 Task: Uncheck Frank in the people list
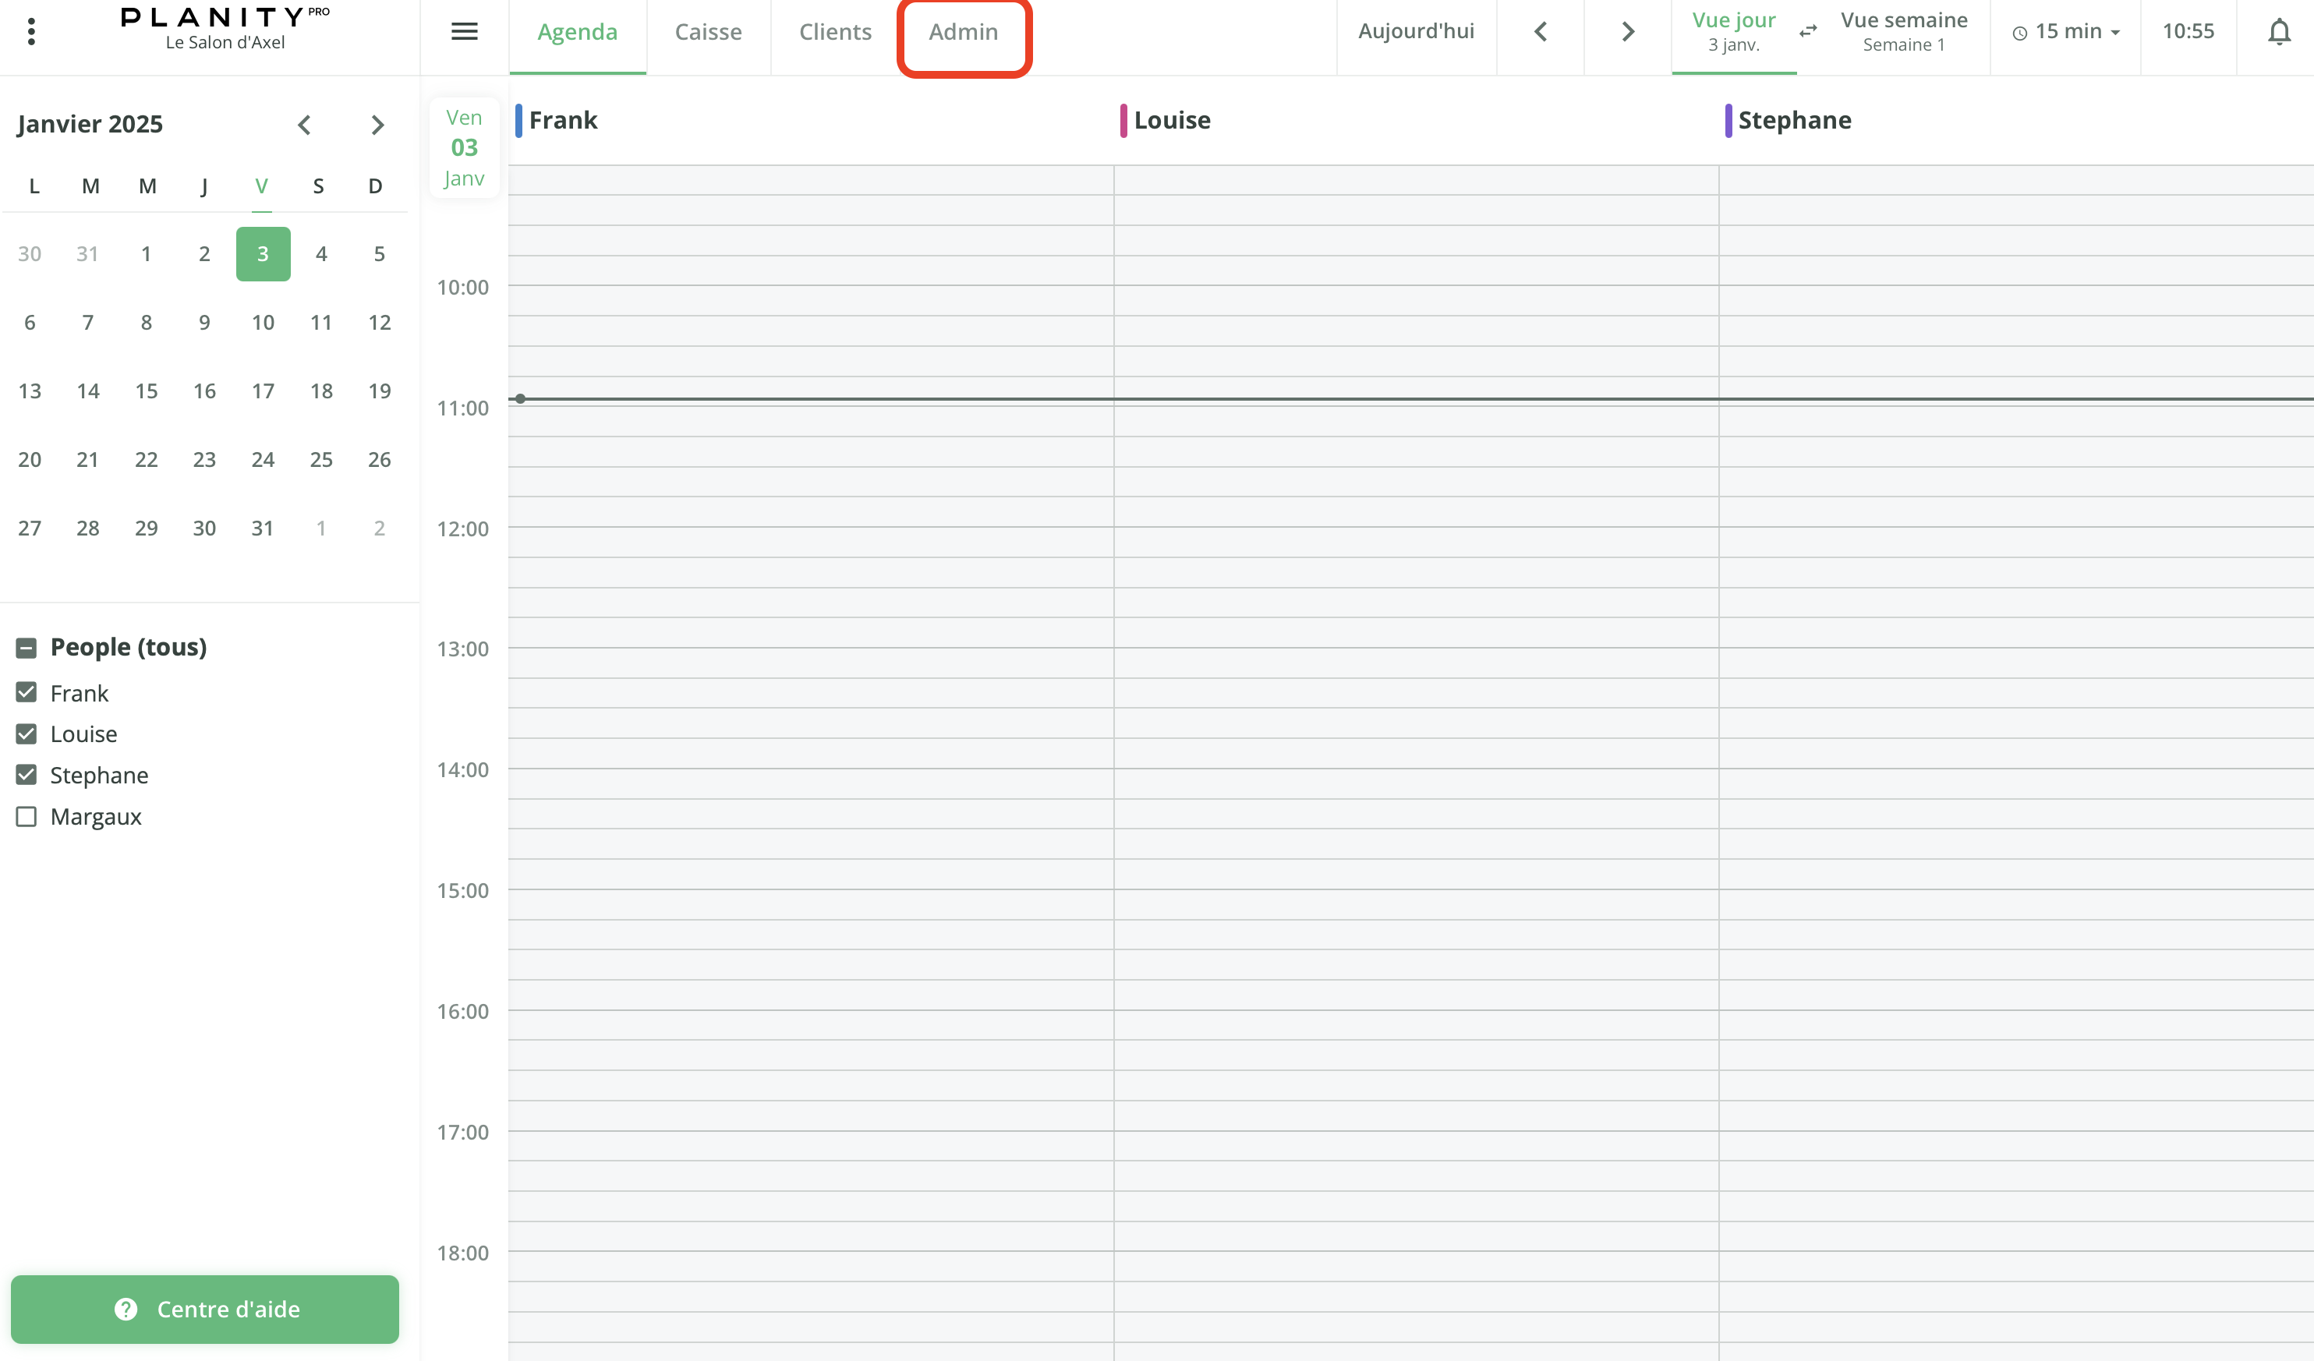(27, 692)
